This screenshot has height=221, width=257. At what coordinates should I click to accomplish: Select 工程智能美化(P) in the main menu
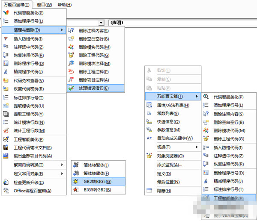[x=34, y=139]
